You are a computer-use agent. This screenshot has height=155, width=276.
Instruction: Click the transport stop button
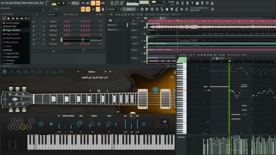click(64, 3)
